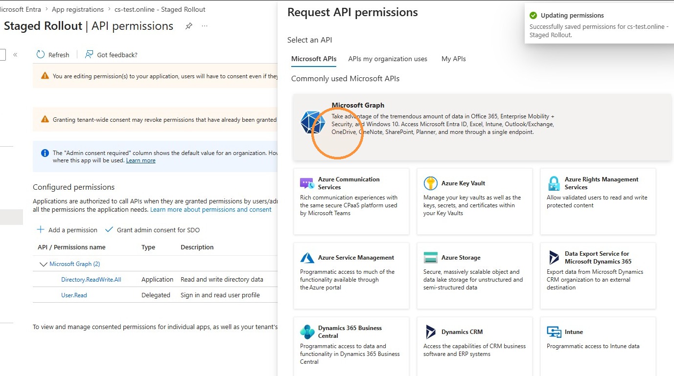Collapse the Microsoft Graph (2) permissions group
674x376 pixels.
coord(43,264)
